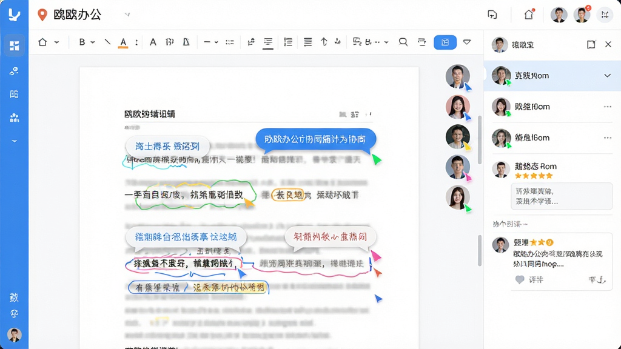This screenshot has width=621, height=349.
Task: Click the red-text comment bubble in the document
Action: (330, 237)
